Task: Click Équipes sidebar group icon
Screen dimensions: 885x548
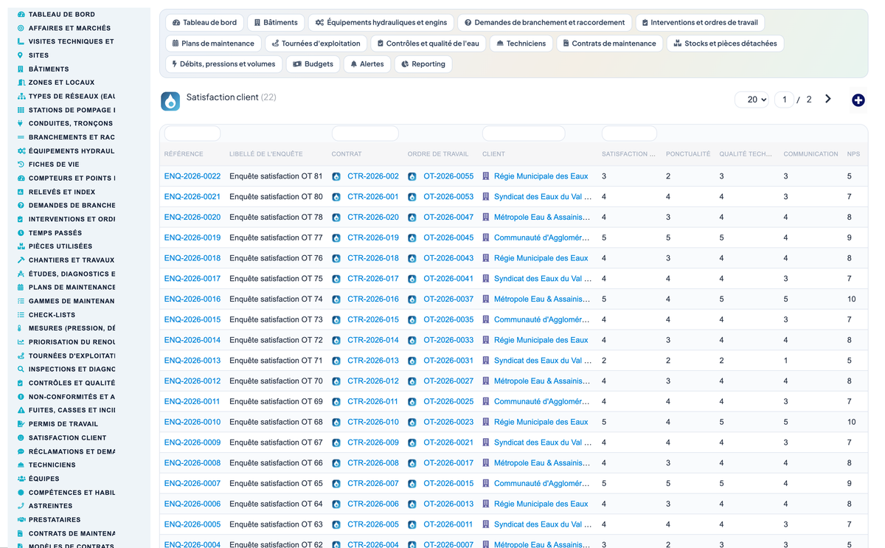Action: point(21,479)
